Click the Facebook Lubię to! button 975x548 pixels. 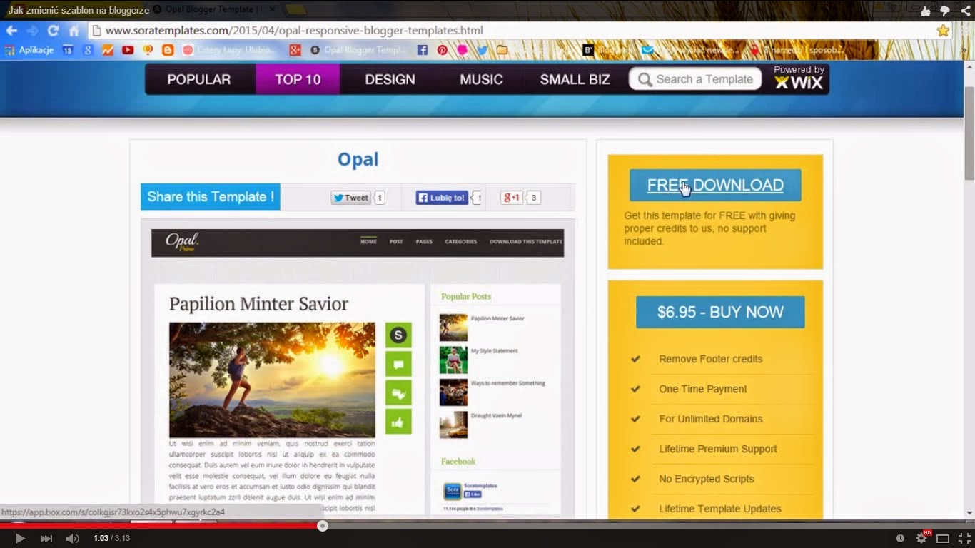pyautogui.click(x=442, y=198)
